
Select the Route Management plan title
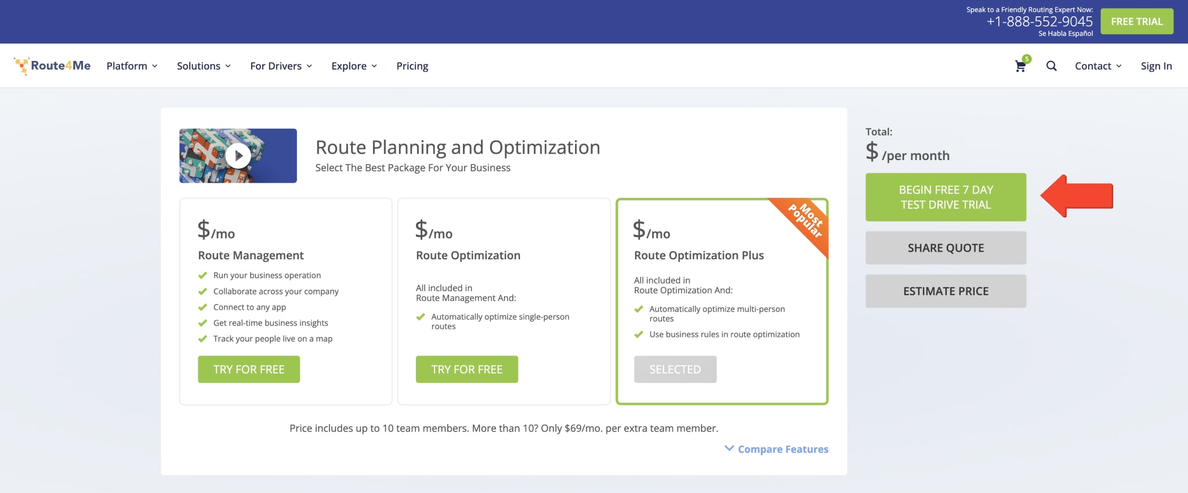251,255
